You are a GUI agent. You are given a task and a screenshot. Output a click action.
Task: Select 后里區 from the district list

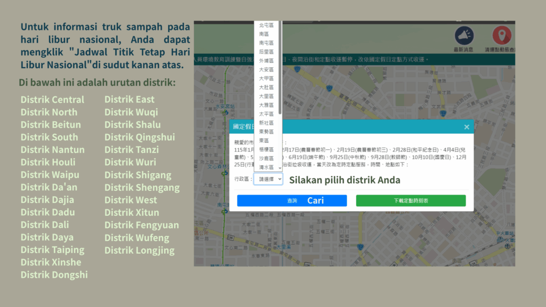point(267,52)
